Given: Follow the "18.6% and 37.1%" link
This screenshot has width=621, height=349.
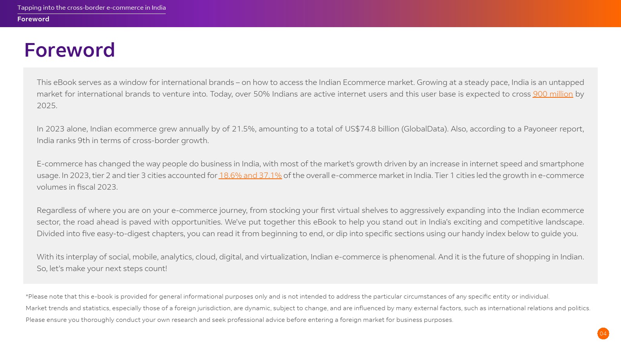Looking at the screenshot, I should [x=250, y=175].
